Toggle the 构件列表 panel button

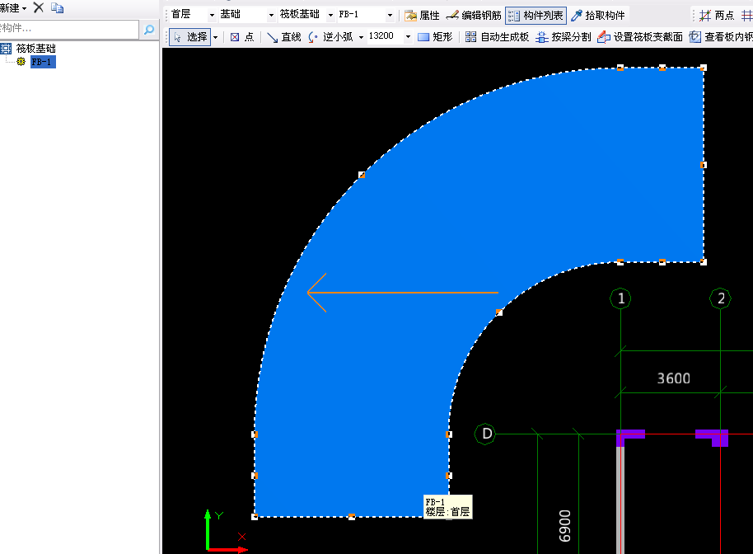[x=536, y=16]
